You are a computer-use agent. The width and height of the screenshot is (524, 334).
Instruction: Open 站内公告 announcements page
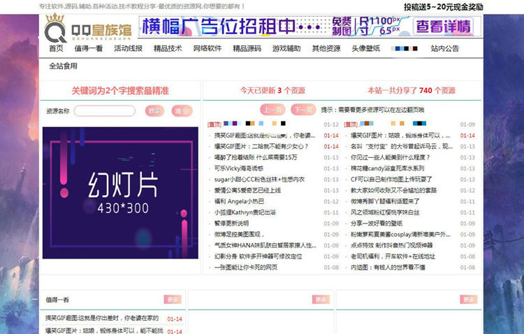click(445, 49)
